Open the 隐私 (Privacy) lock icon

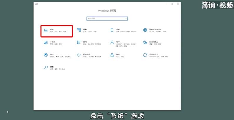112,55
